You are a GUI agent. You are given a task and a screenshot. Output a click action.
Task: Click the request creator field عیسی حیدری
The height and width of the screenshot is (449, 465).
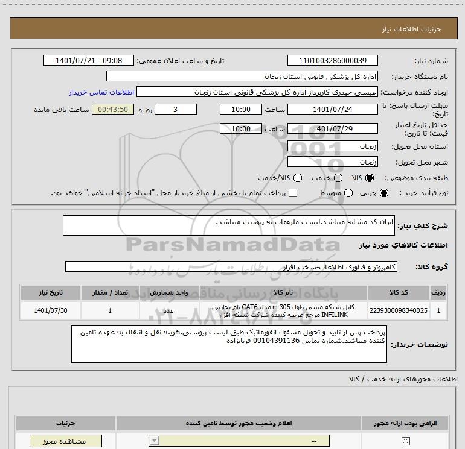(x=257, y=92)
